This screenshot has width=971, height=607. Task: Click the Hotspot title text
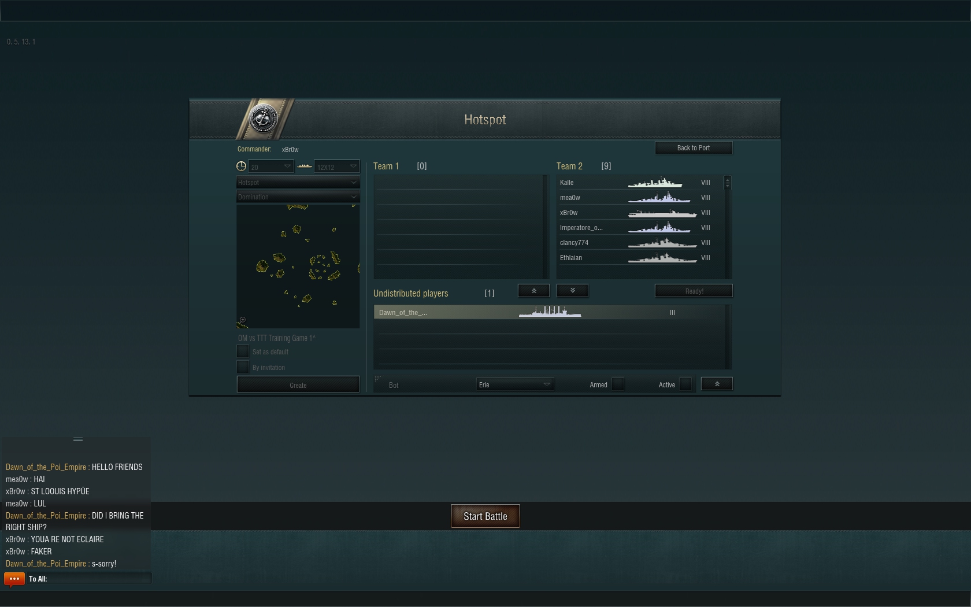[485, 120]
